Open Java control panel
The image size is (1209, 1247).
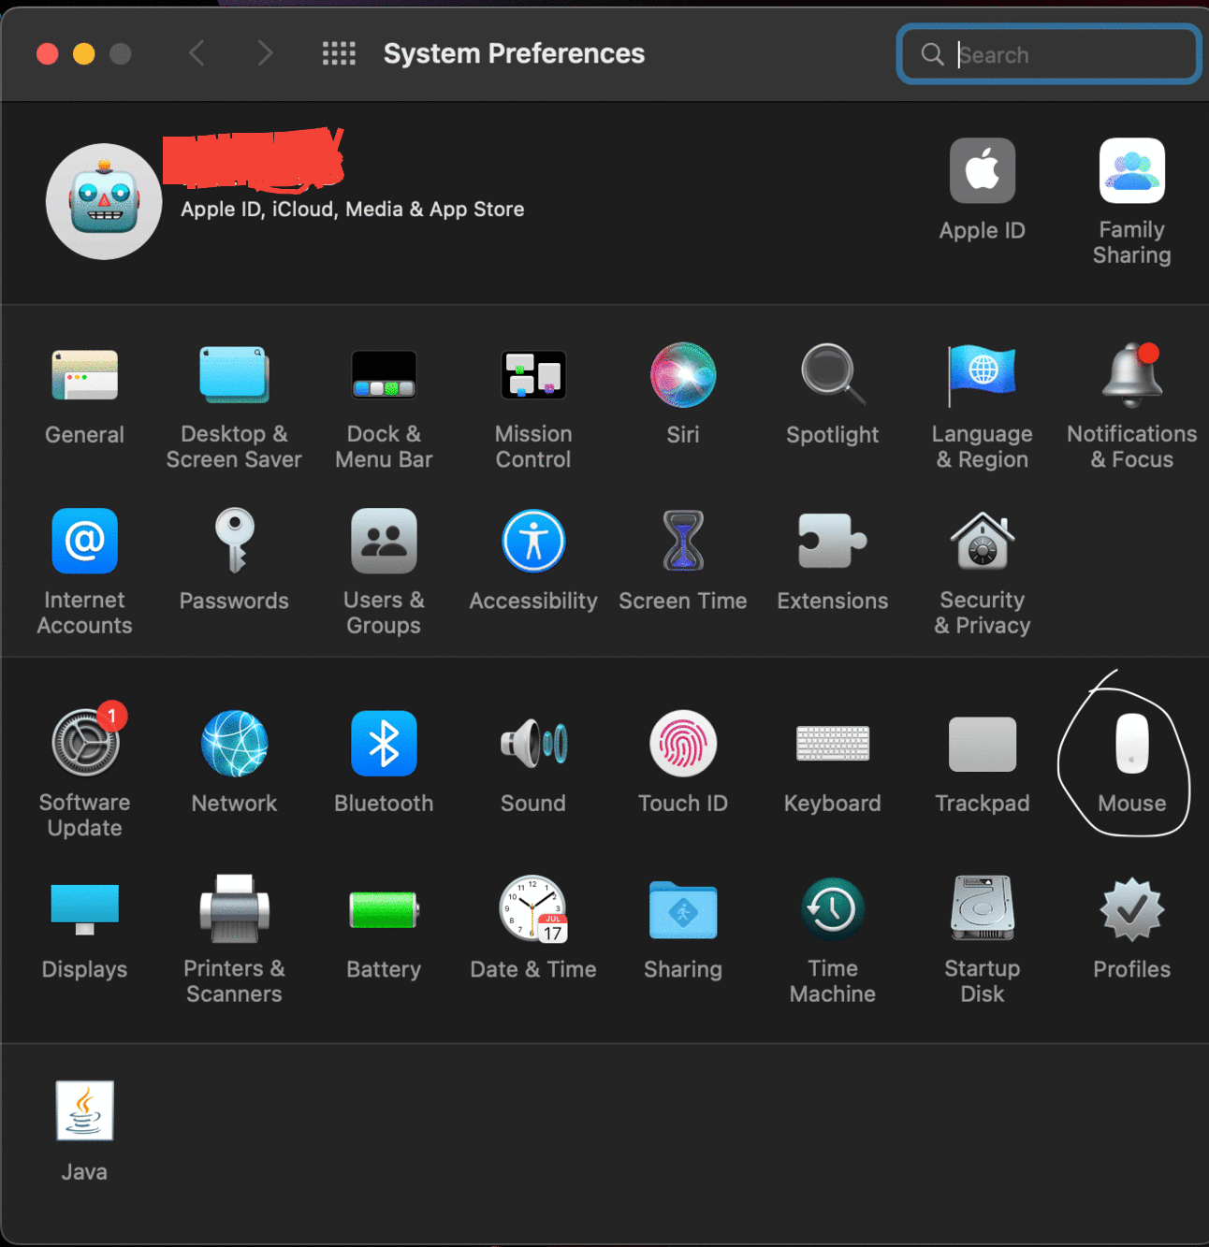84,1110
